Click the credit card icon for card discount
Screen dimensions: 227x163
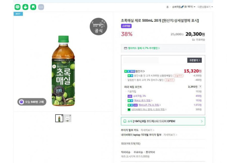(125, 48)
